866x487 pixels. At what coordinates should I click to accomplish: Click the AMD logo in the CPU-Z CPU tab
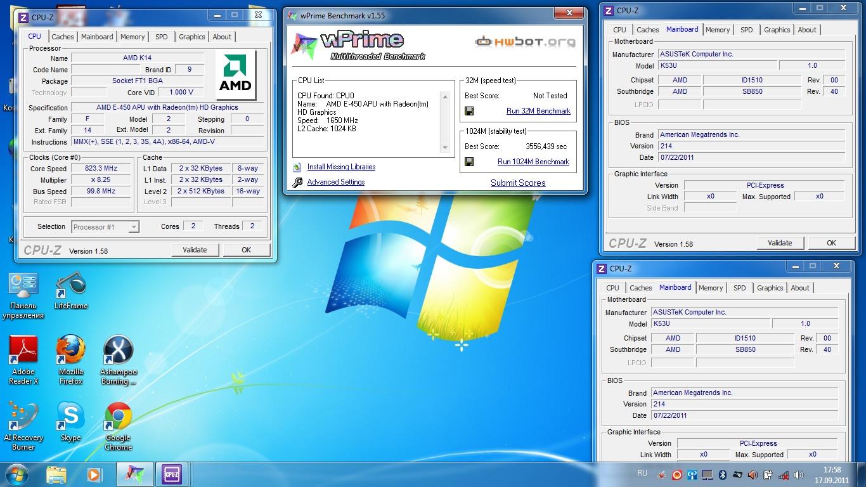(x=235, y=75)
